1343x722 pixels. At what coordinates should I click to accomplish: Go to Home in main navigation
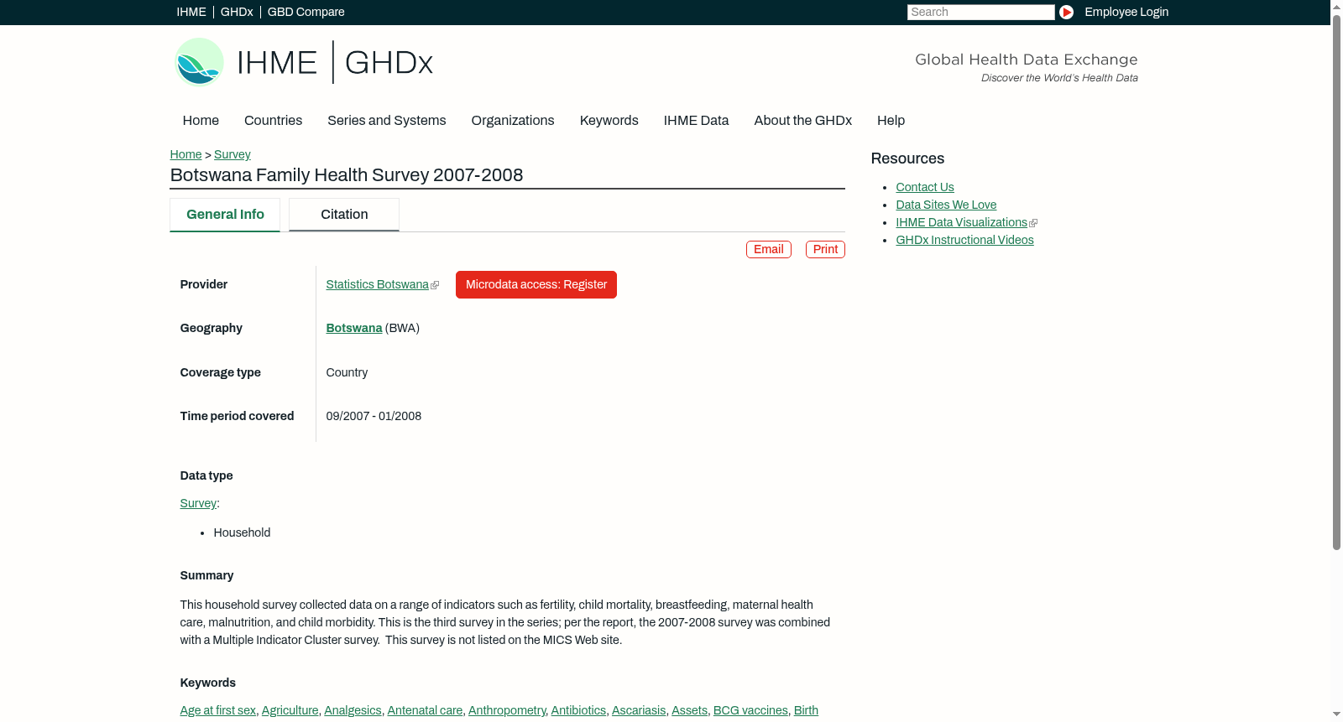201,120
